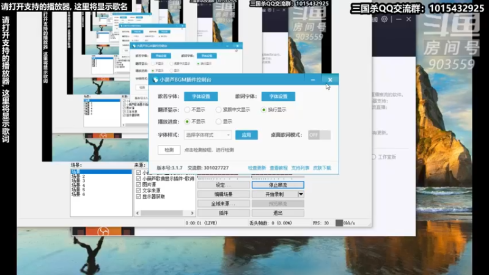Image resolution: width=489 pixels, height=275 pixels.
Task: Select 场景 2 in scenes list
Action: (78, 176)
